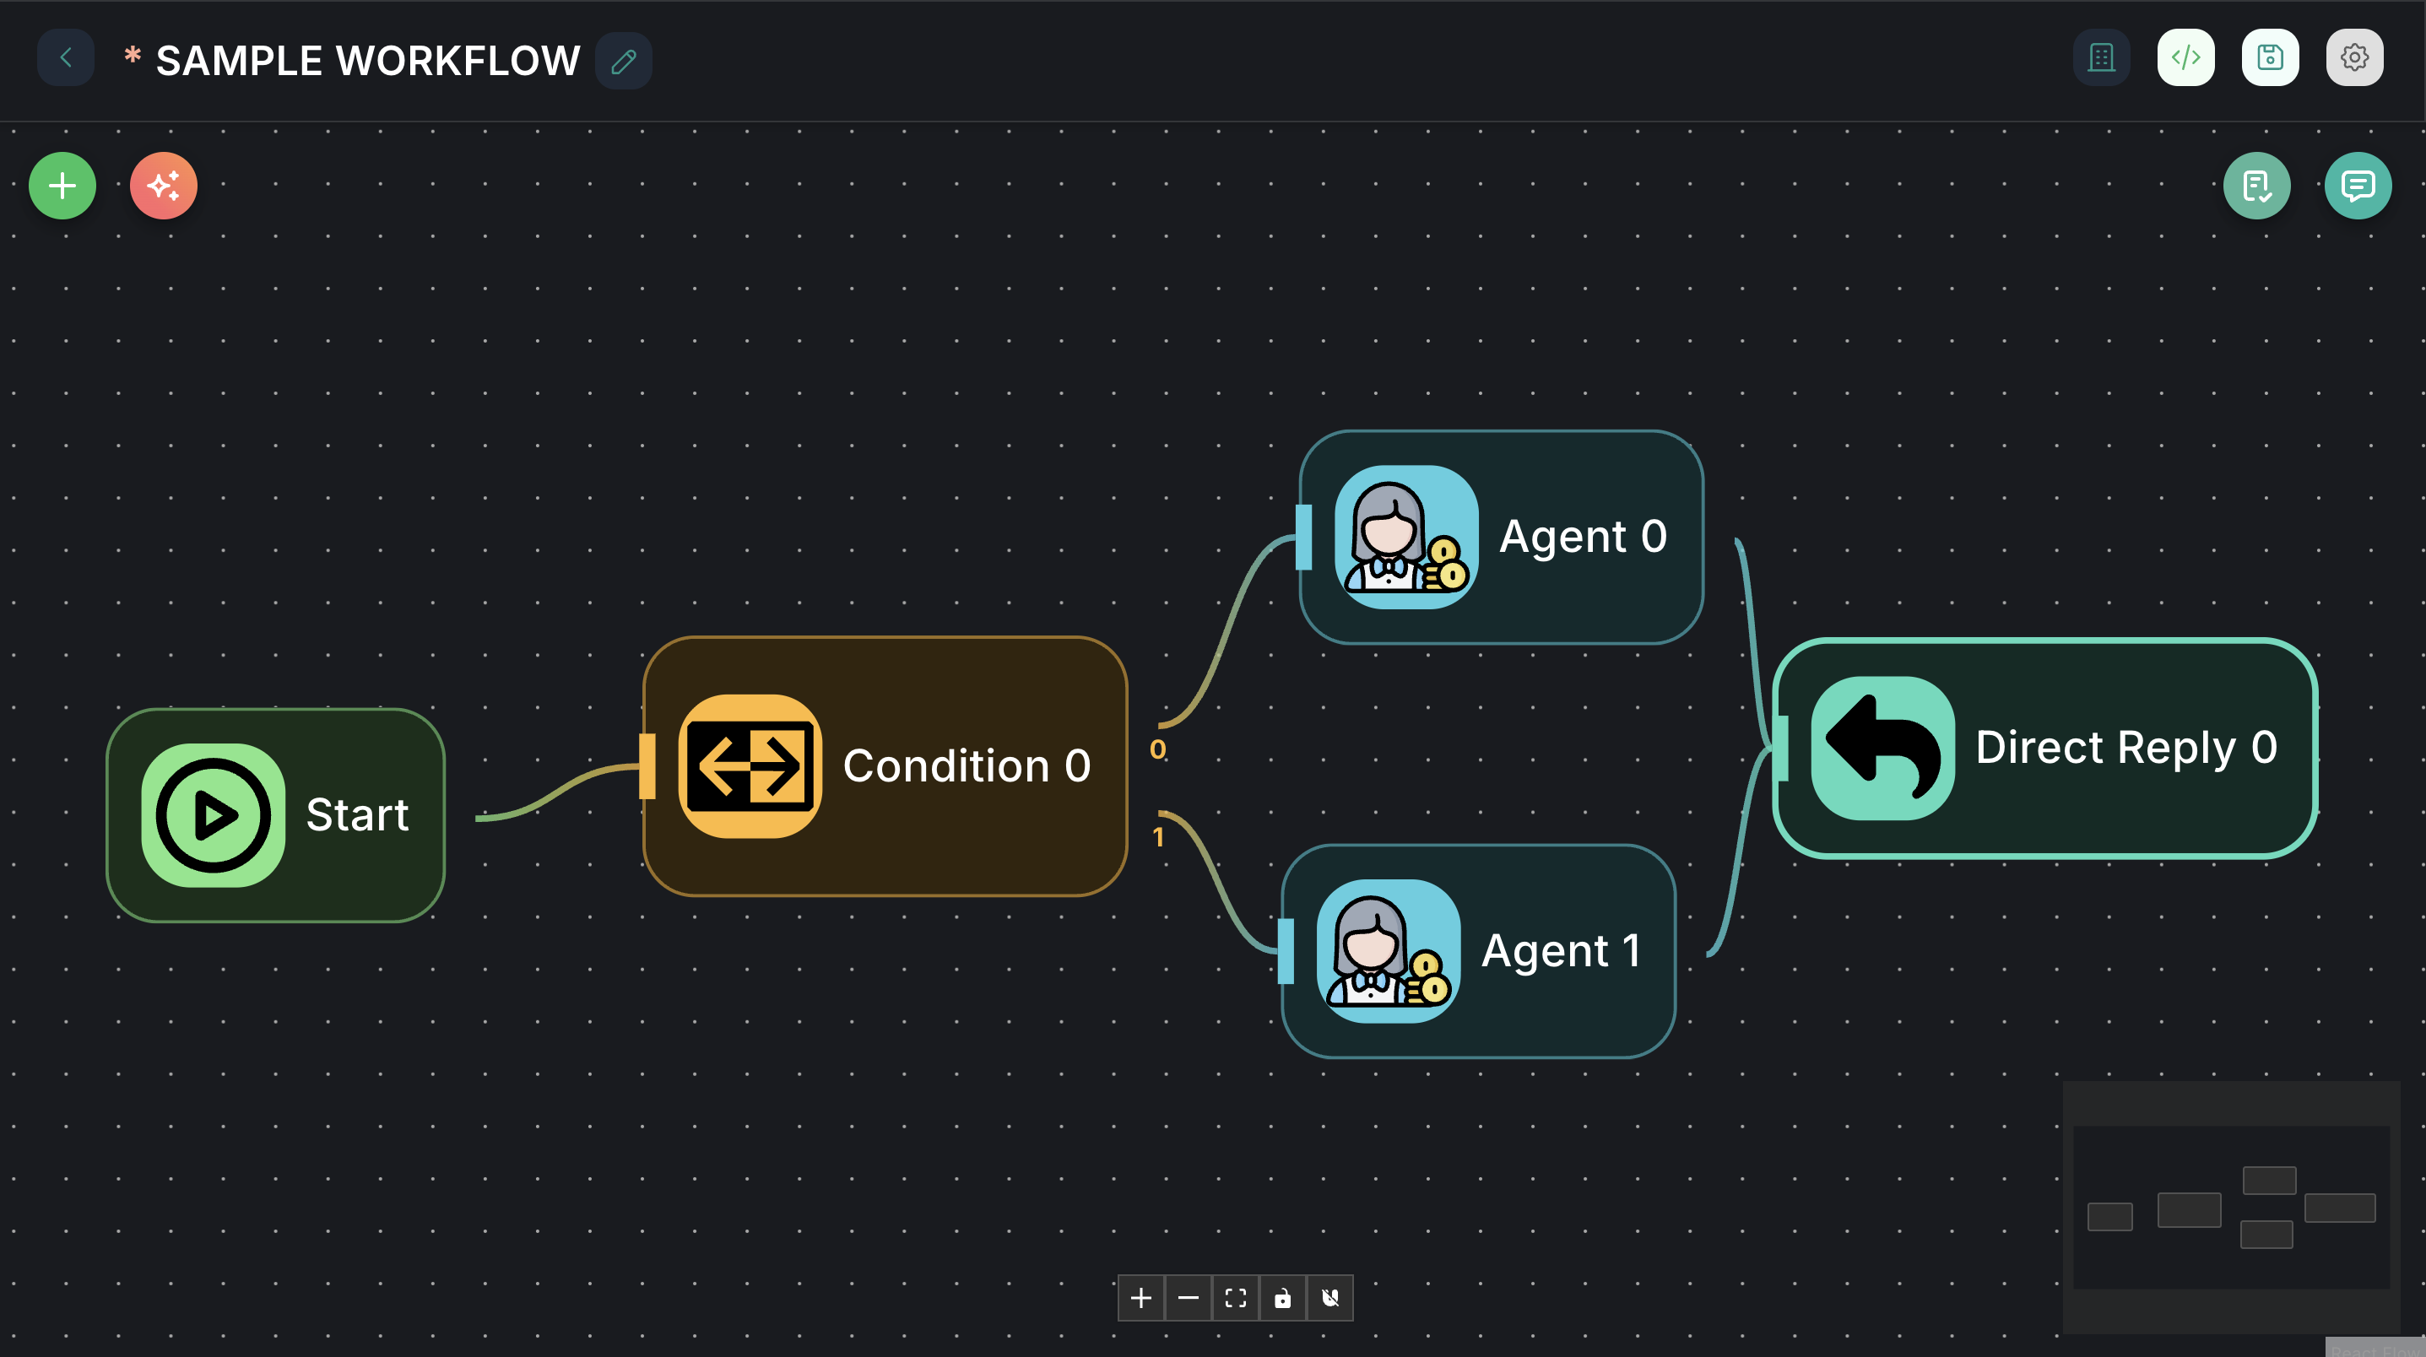Fit the workflow to view
The image size is (2426, 1357).
1236,1298
